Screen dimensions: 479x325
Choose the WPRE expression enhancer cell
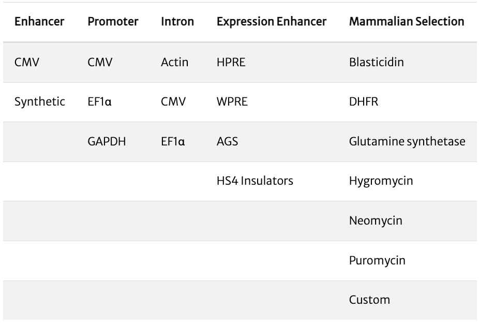coord(232,102)
